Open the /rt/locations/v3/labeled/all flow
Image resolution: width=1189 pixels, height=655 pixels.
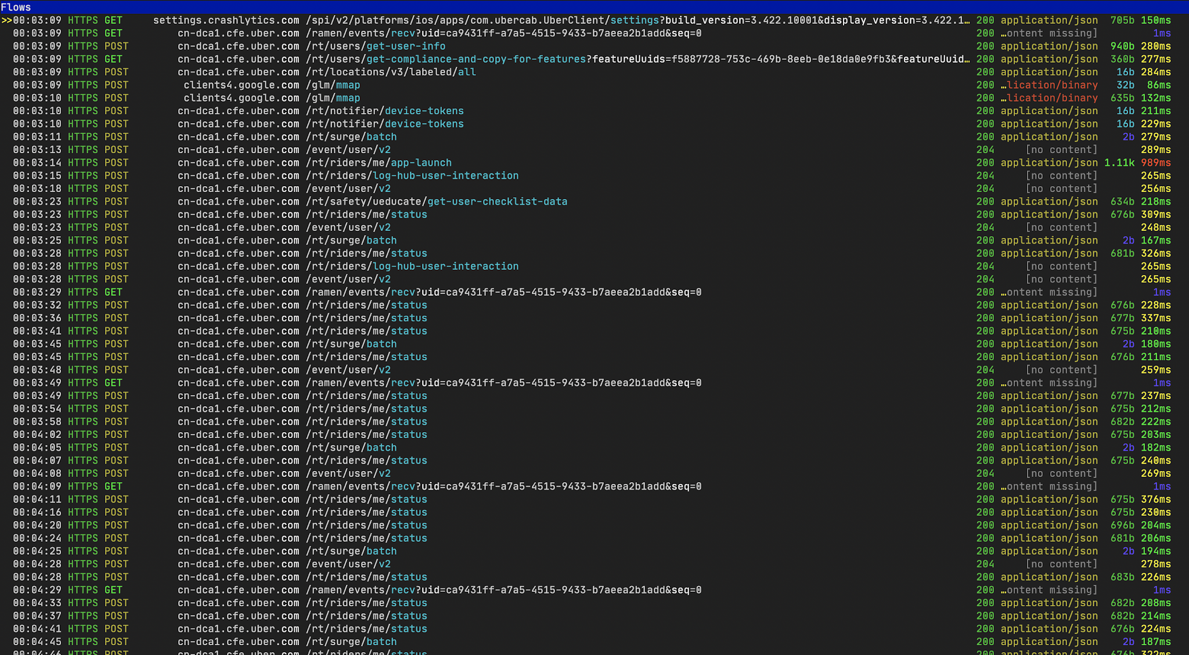tap(391, 72)
